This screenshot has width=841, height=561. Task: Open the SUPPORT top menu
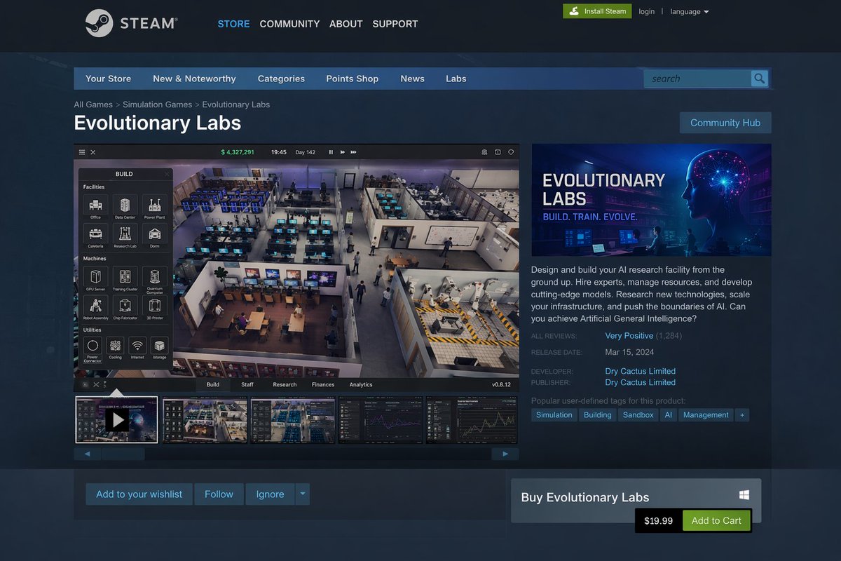click(395, 24)
